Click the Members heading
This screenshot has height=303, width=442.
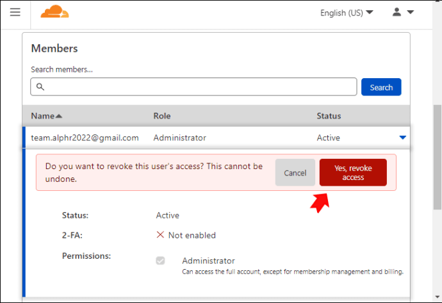pyautogui.click(x=54, y=49)
